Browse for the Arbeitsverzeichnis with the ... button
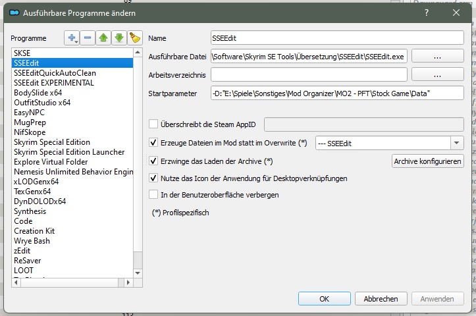476x316 pixels. click(x=438, y=75)
